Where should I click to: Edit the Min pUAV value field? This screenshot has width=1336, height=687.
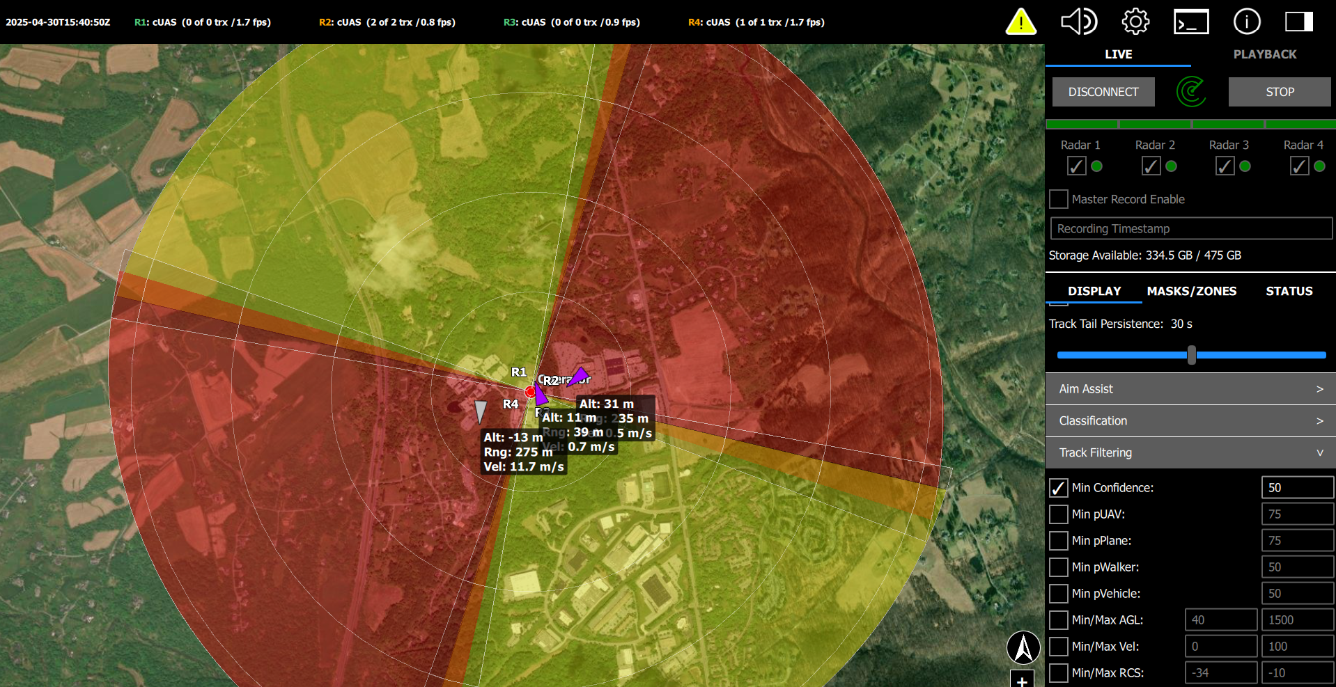1298,514
